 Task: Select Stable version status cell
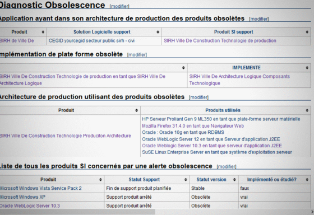pyautogui.click(x=214, y=188)
